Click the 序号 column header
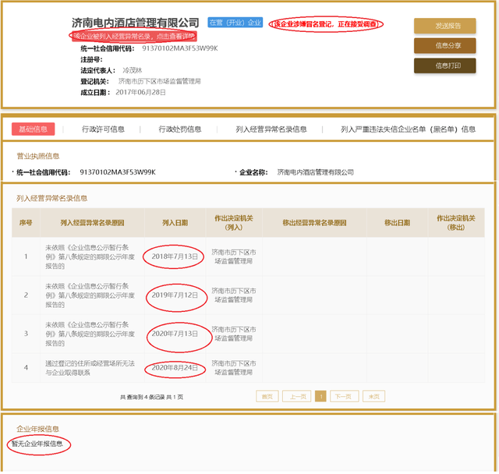This screenshot has width=499, height=474. [26, 223]
